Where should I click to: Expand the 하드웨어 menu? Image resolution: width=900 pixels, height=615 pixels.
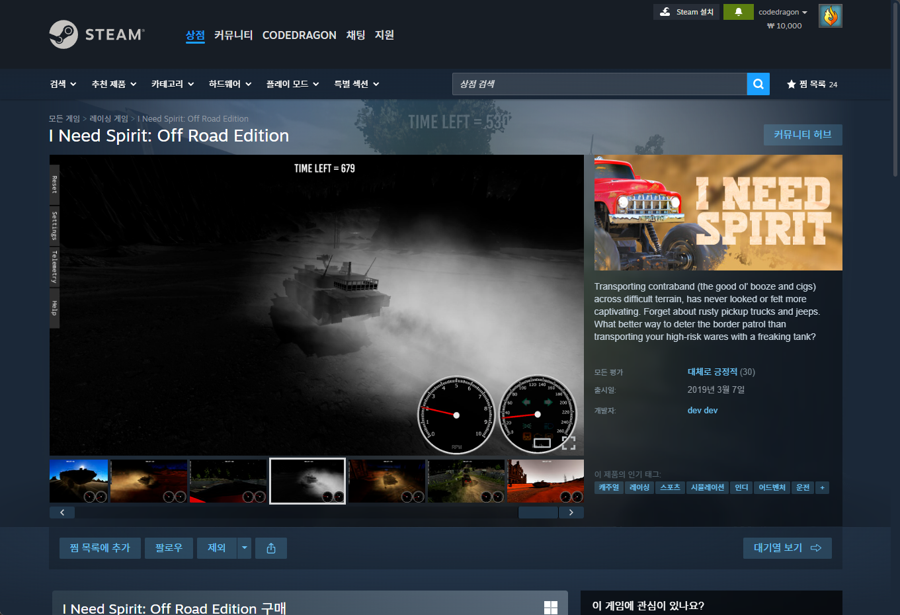230,84
